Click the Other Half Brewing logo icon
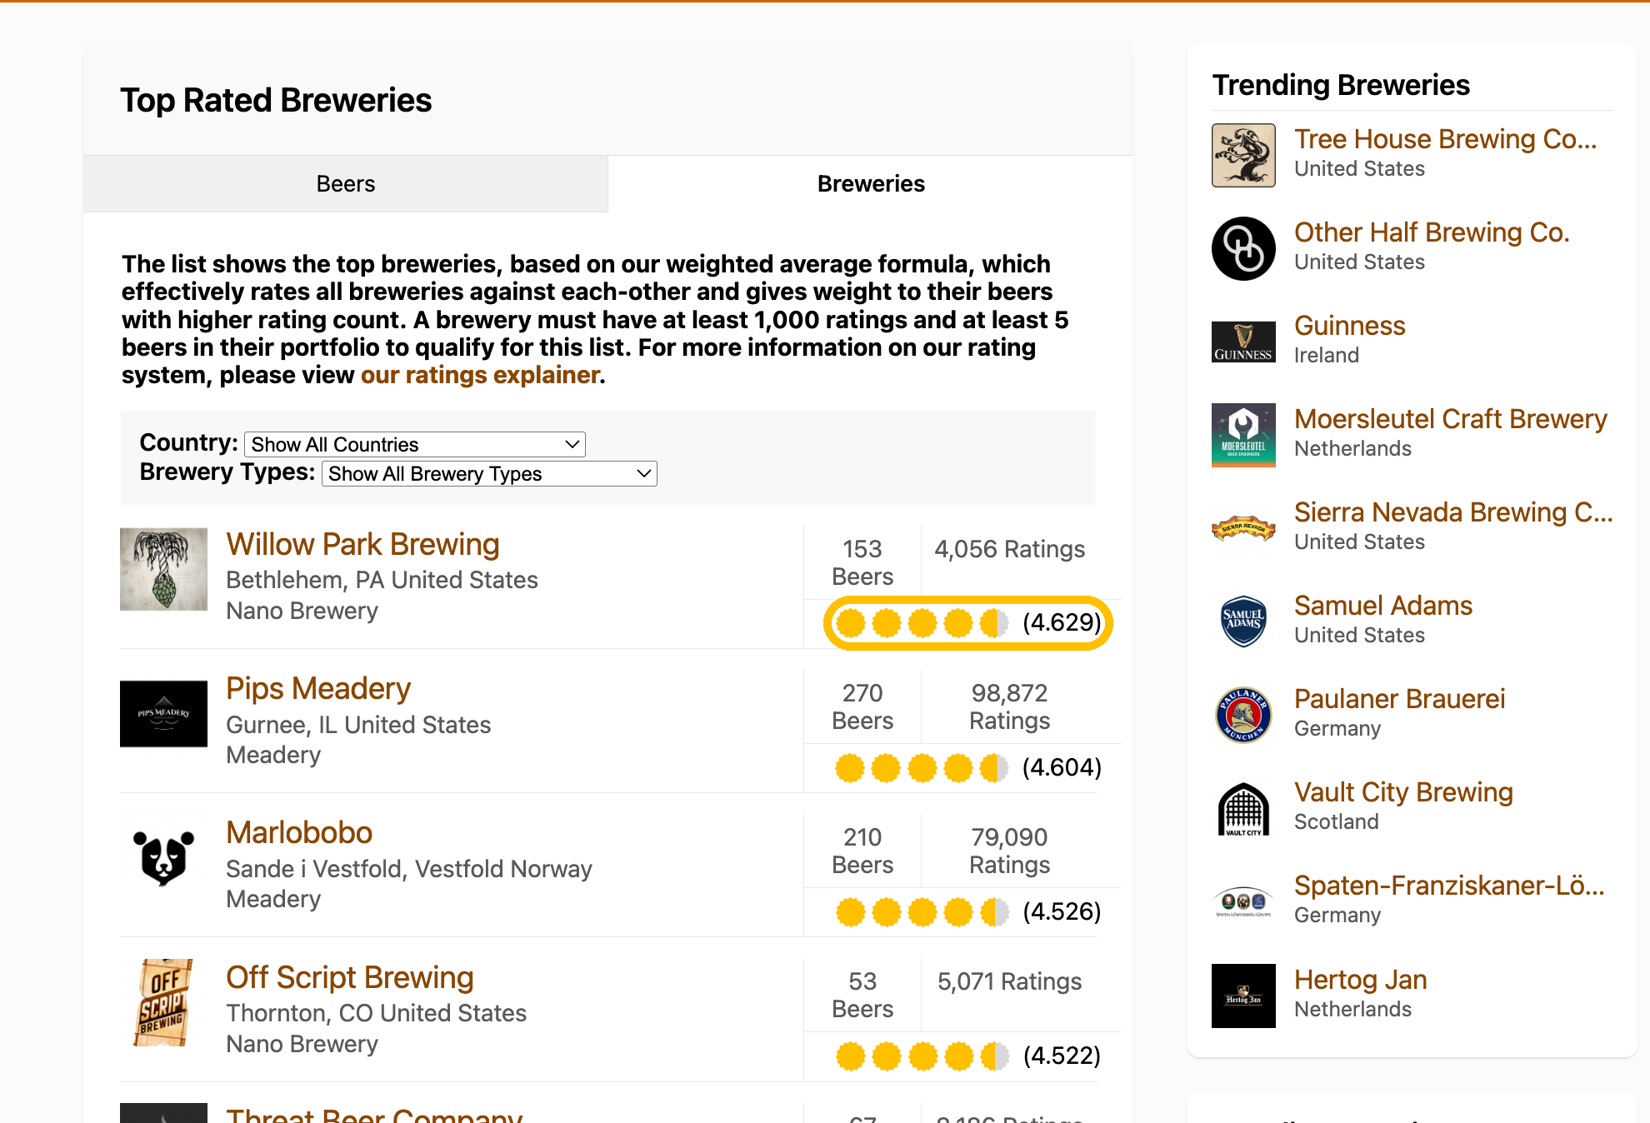The image size is (1650, 1123). 1243,249
